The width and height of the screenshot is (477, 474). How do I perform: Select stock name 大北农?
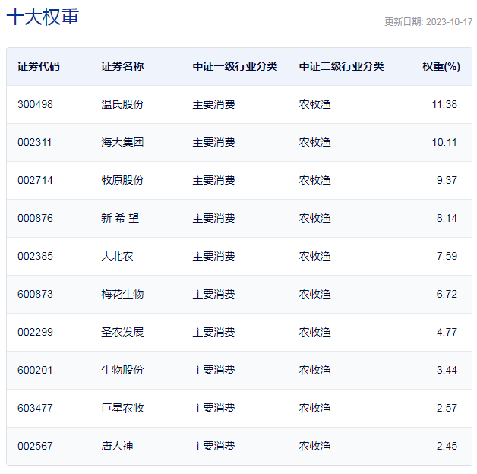(x=117, y=256)
